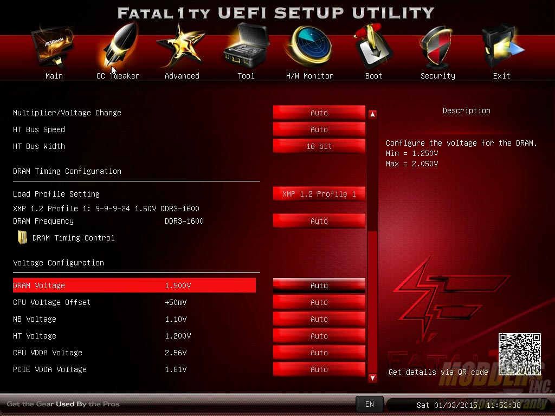The height and width of the screenshot is (416, 555).
Task: Open CPU Voltage Offset Auto dropdown
Action: 319,302
